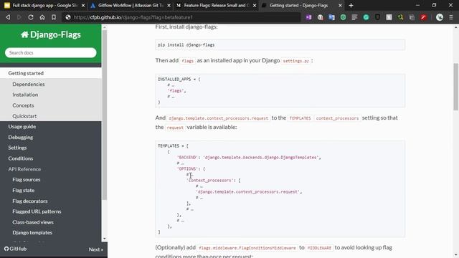Open the browser profile avatar
Image resolution: width=459 pixels, height=258 pixels.
pyautogui.click(x=440, y=17)
